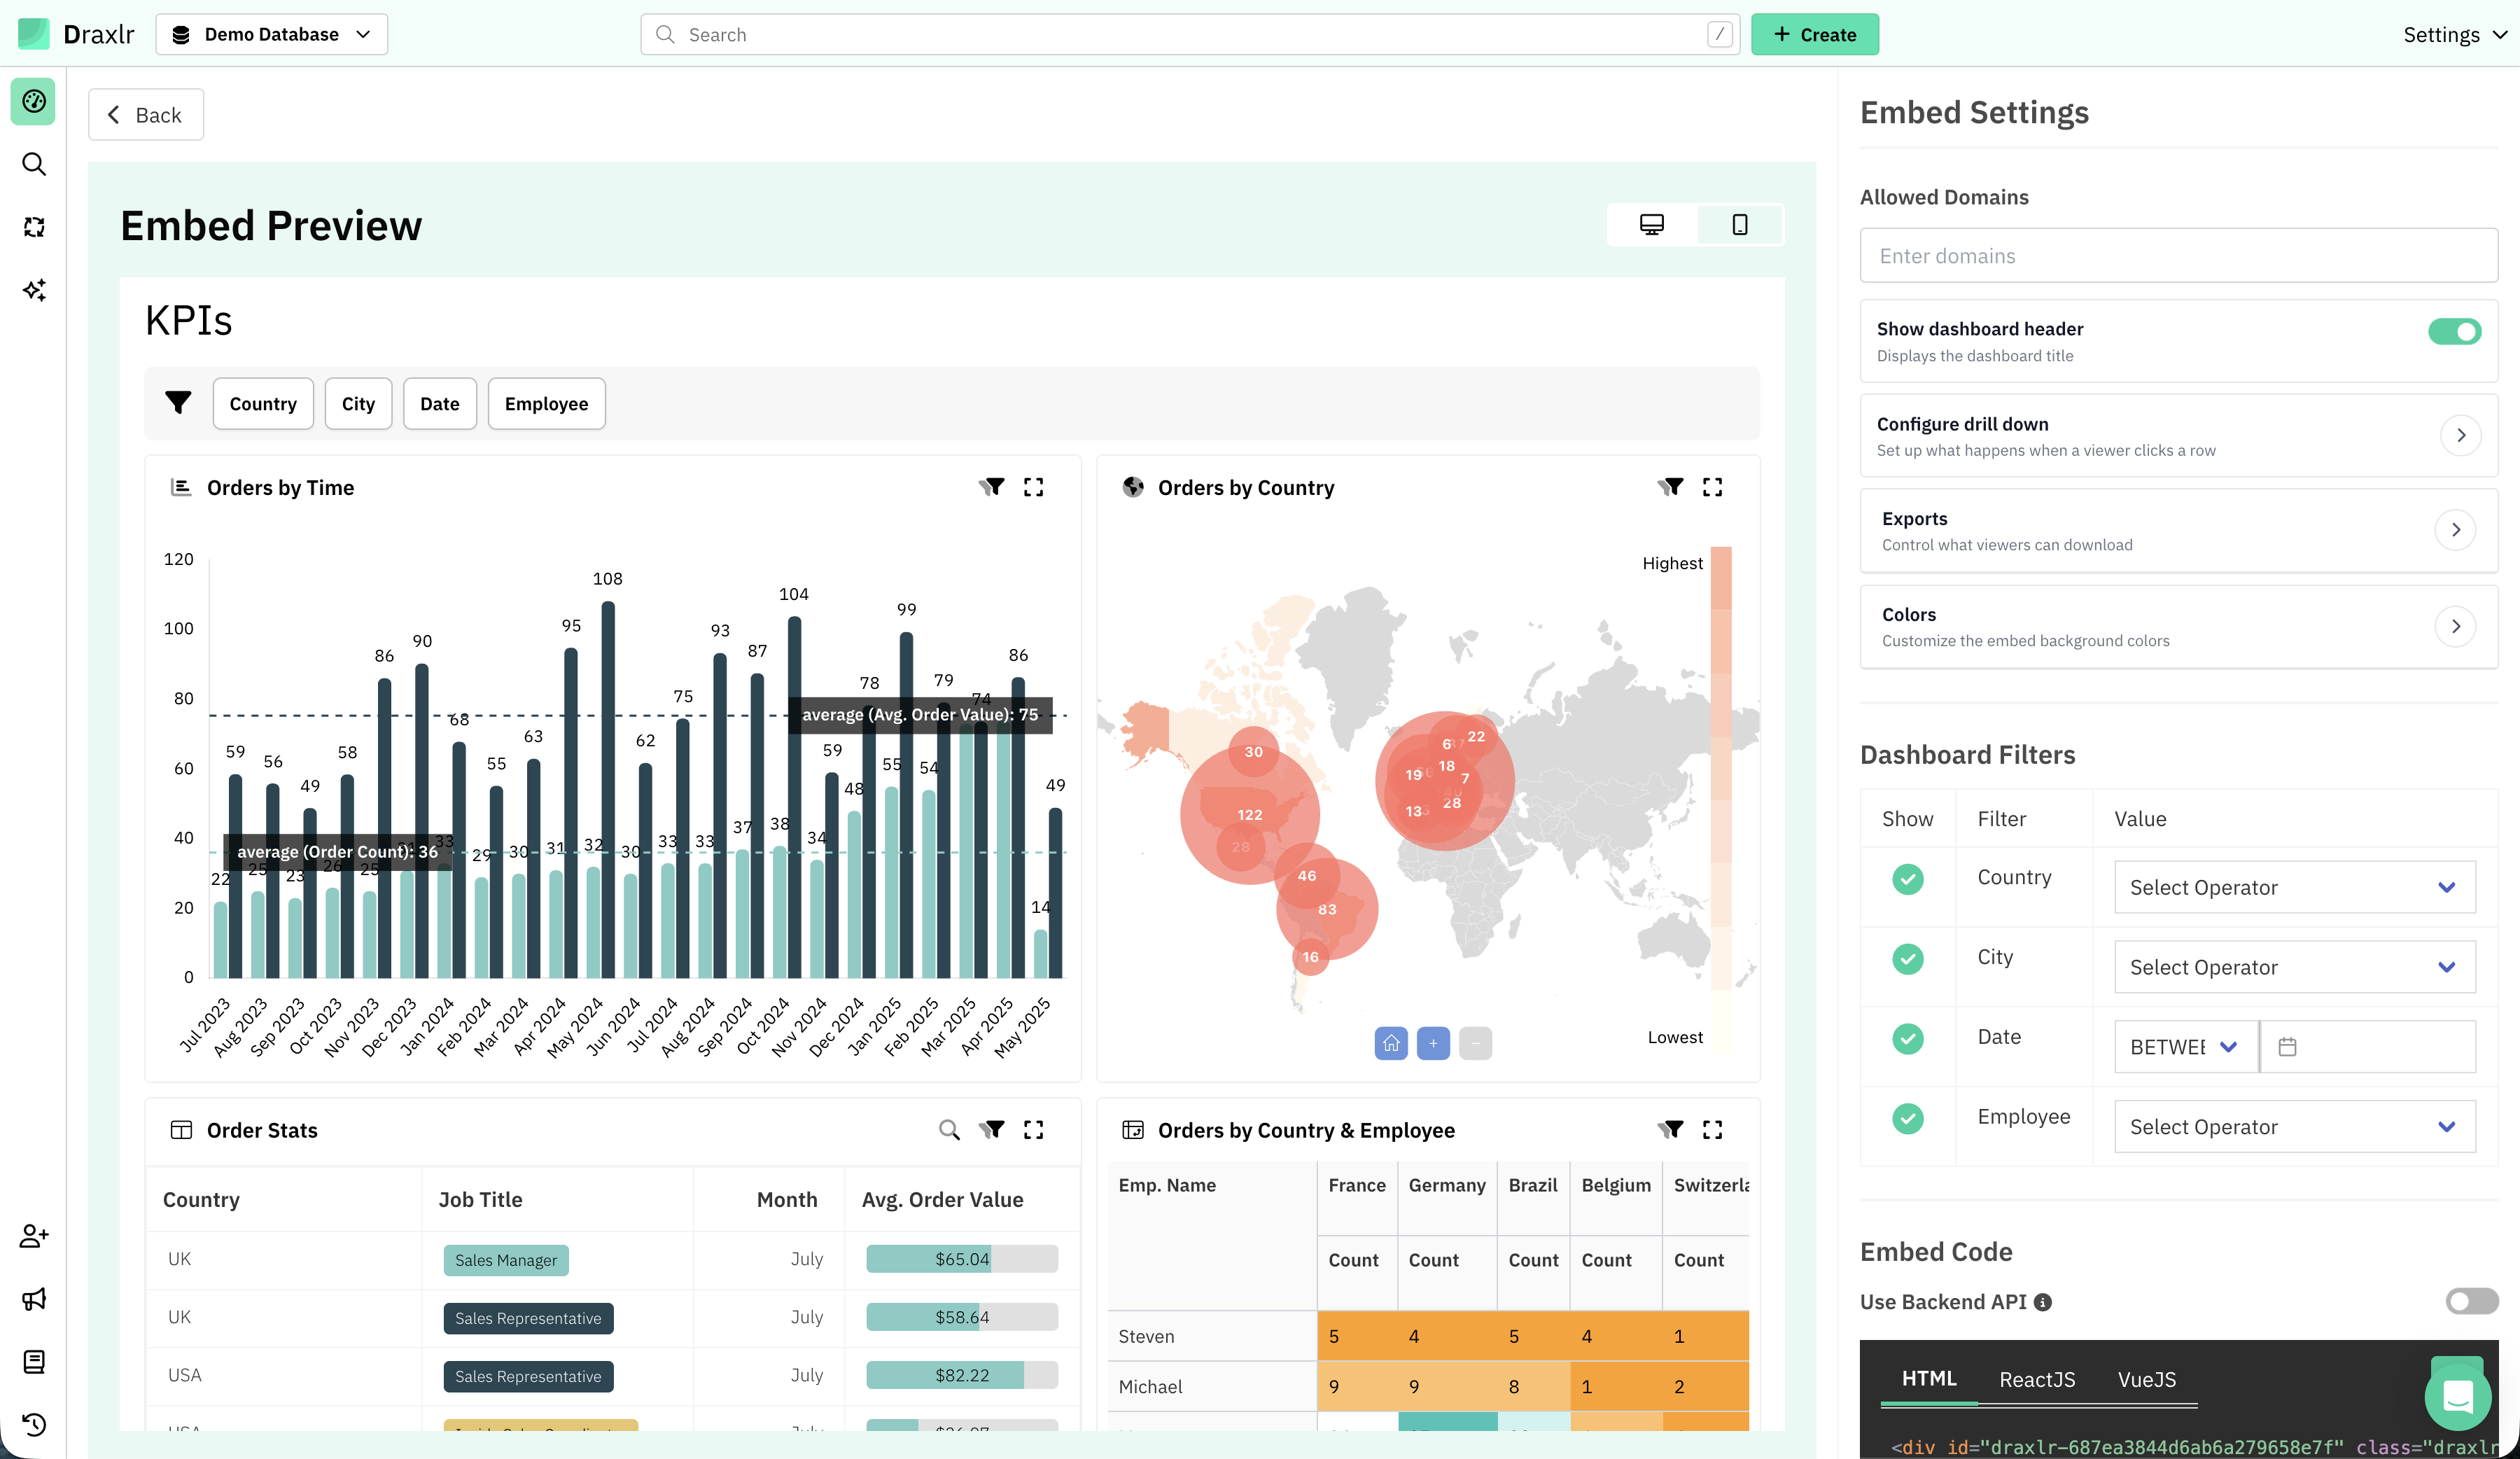The image size is (2520, 1459).
Task: Click the Back button
Action: tap(146, 115)
